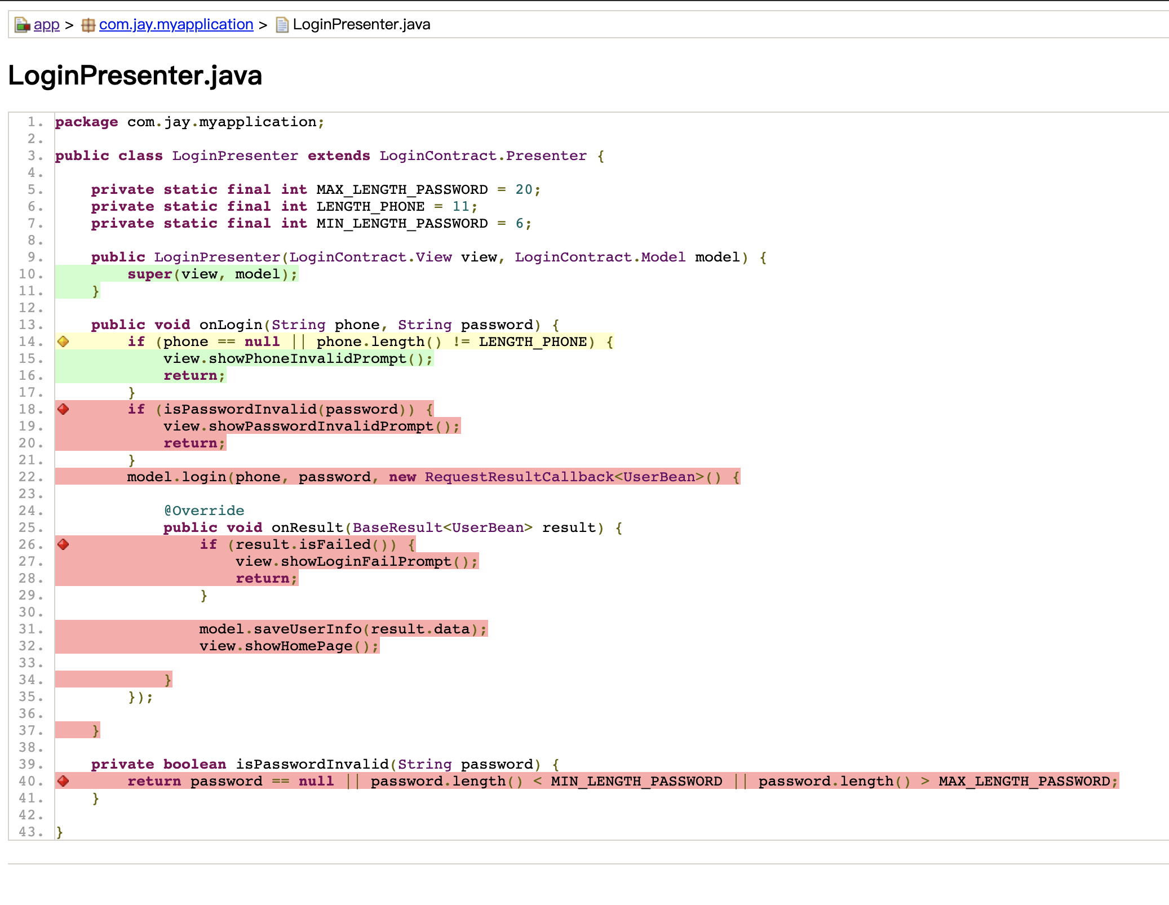Open the com.jay.myapplication package link

coord(176,25)
